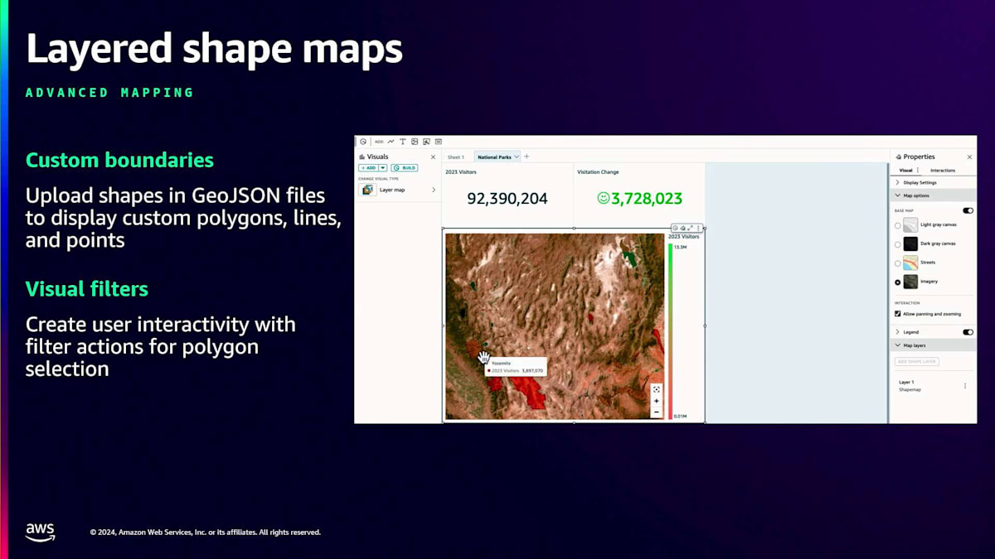
Task: Click the recenter map icon
Action: [x=657, y=389]
